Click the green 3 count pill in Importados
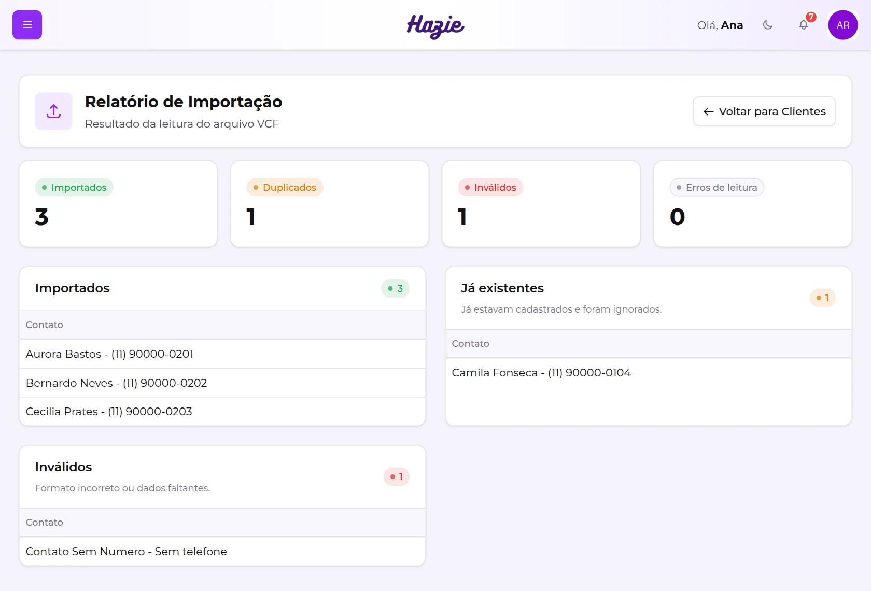This screenshot has width=871, height=591. [x=395, y=288]
